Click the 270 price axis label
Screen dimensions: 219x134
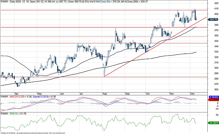pos(216,84)
